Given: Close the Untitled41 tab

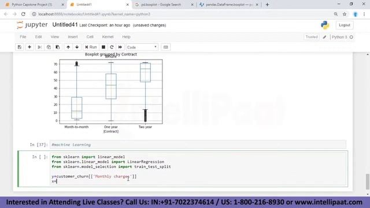Looking at the screenshot, I should pyautogui.click(x=127, y=5).
